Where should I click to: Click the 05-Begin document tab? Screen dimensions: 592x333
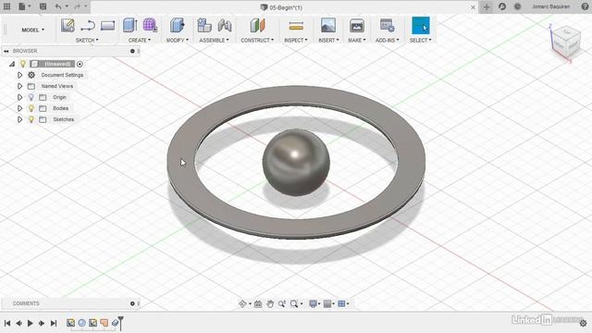tap(281, 7)
